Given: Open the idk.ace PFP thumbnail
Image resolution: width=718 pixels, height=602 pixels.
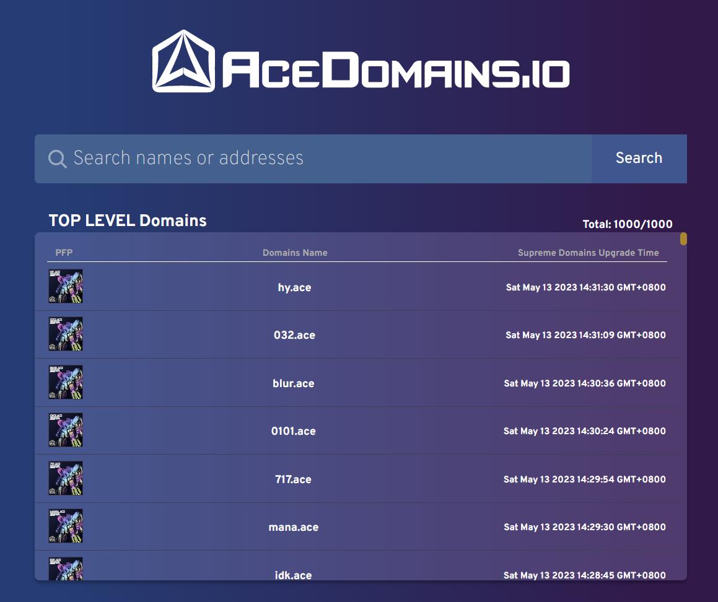Looking at the screenshot, I should coord(66,569).
